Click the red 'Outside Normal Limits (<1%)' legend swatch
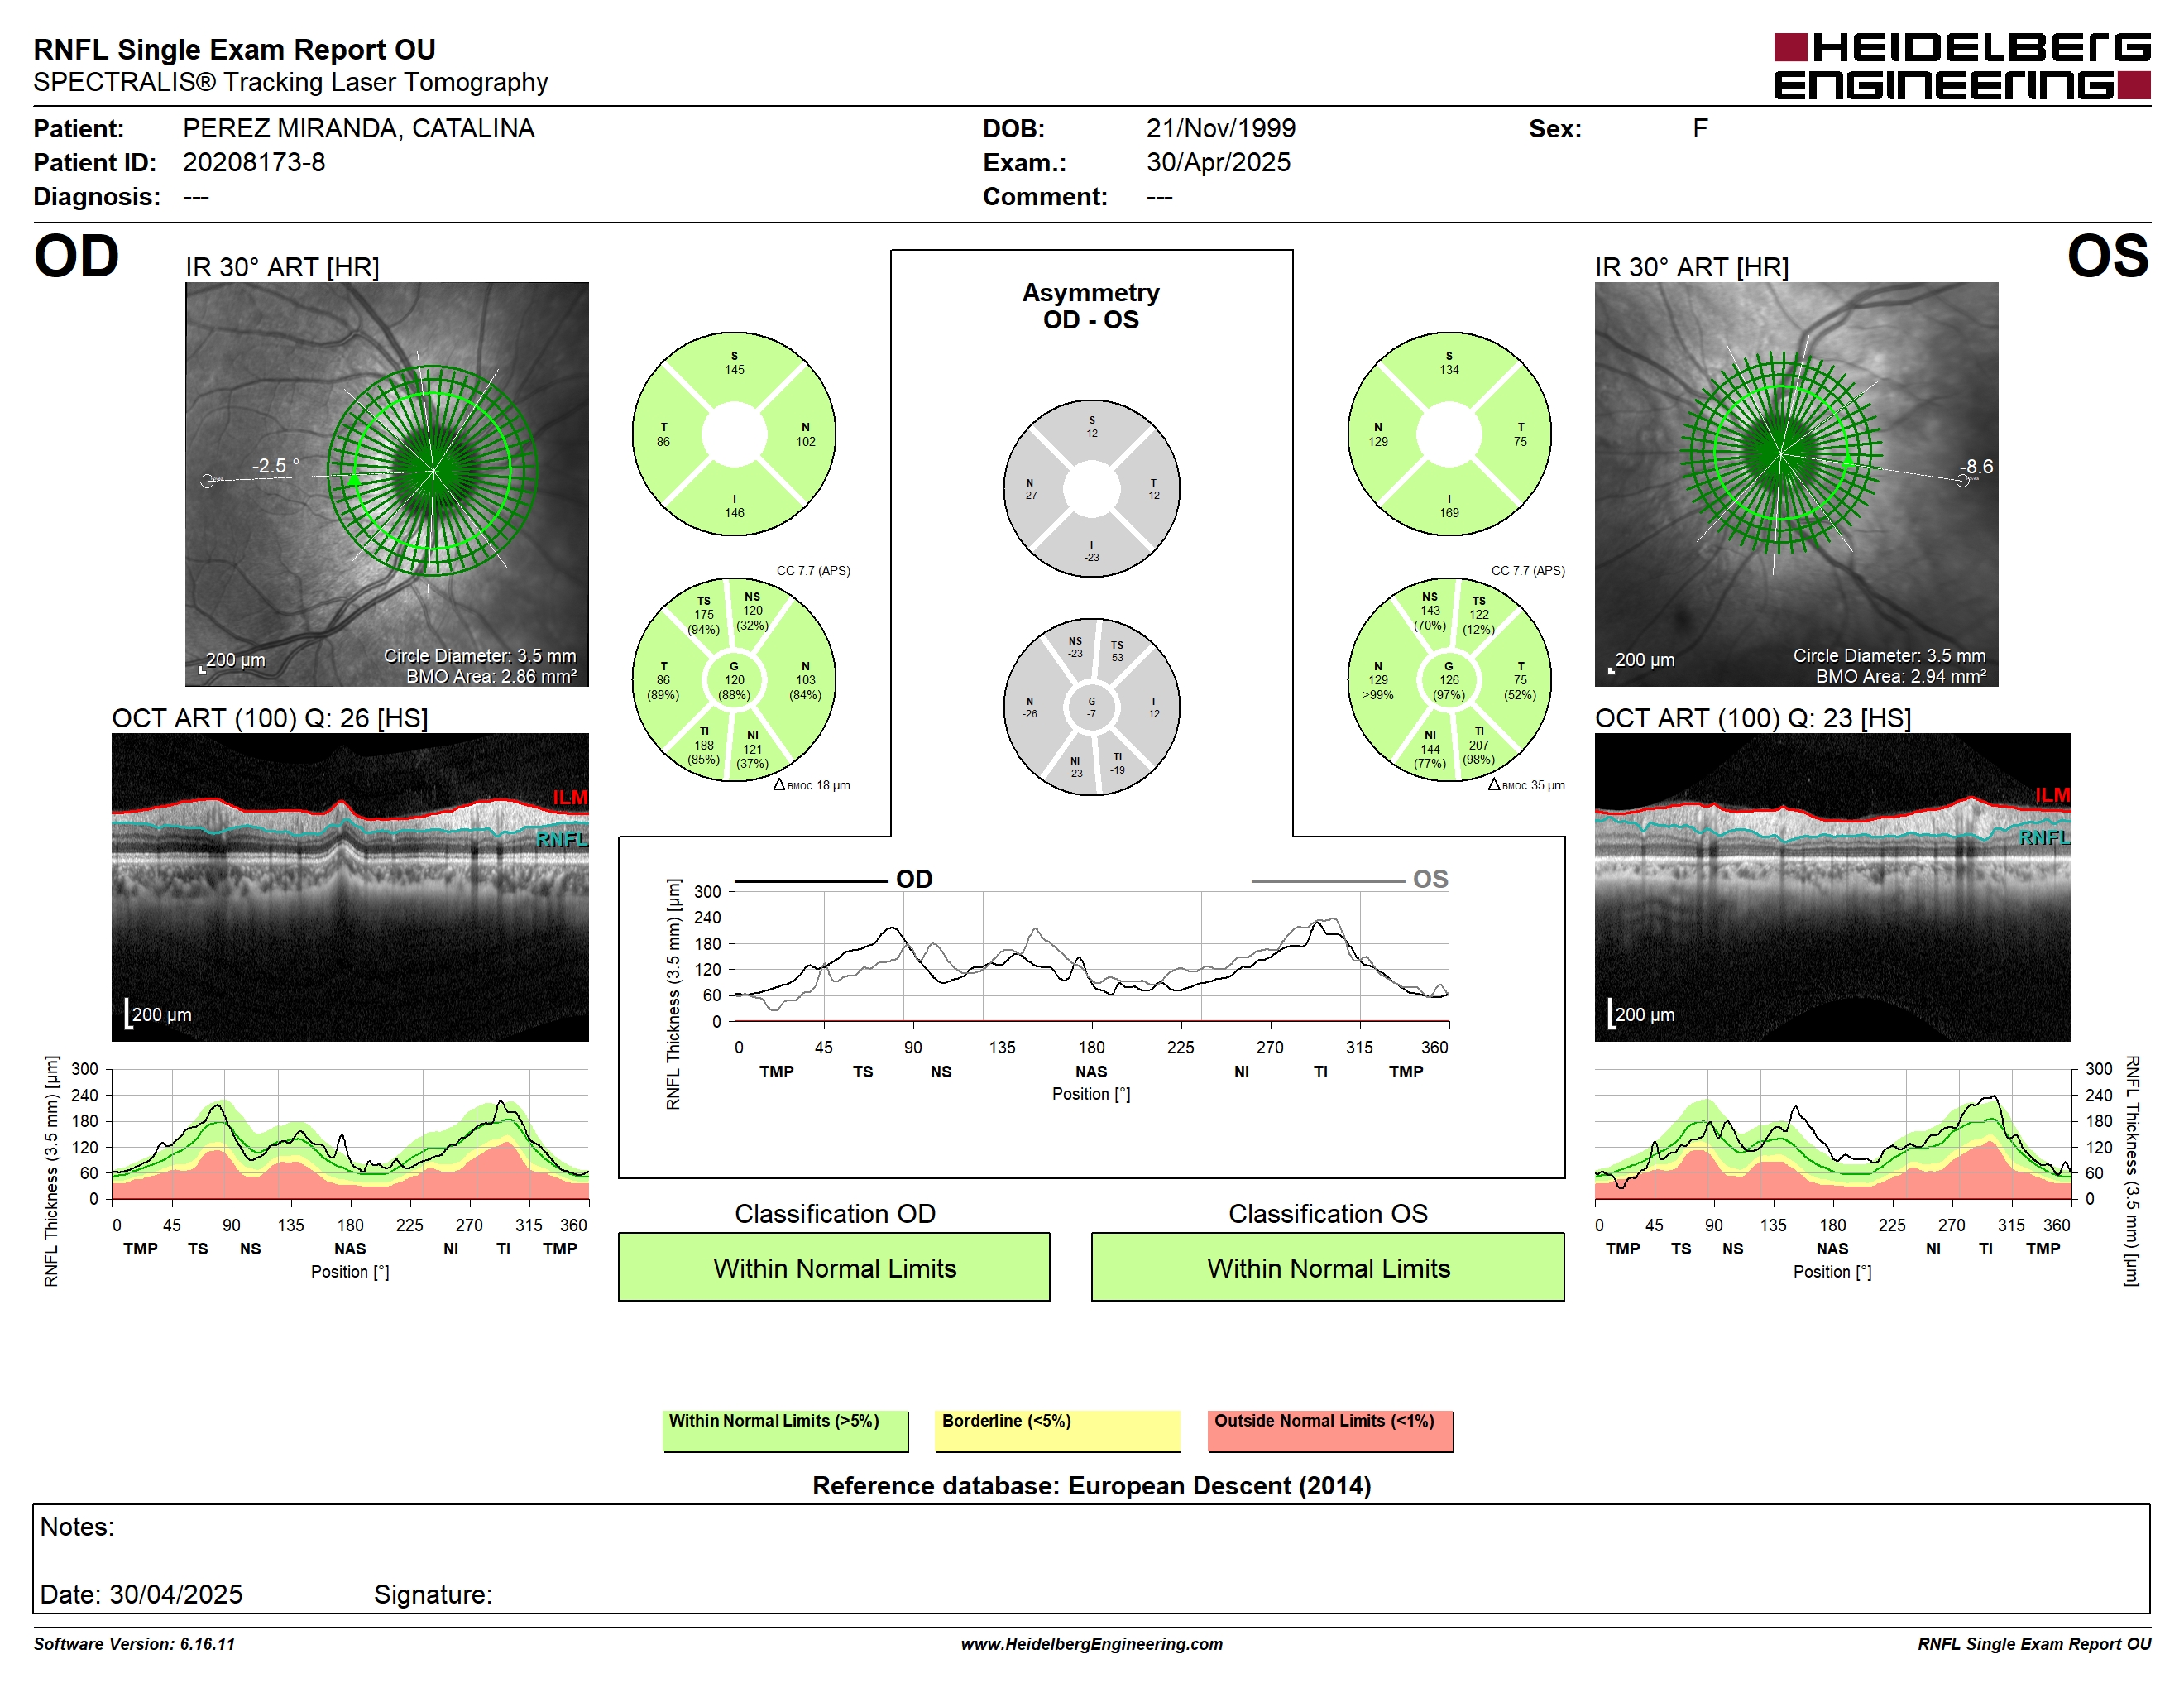This screenshot has width=2184, height=1688. click(x=1330, y=1431)
